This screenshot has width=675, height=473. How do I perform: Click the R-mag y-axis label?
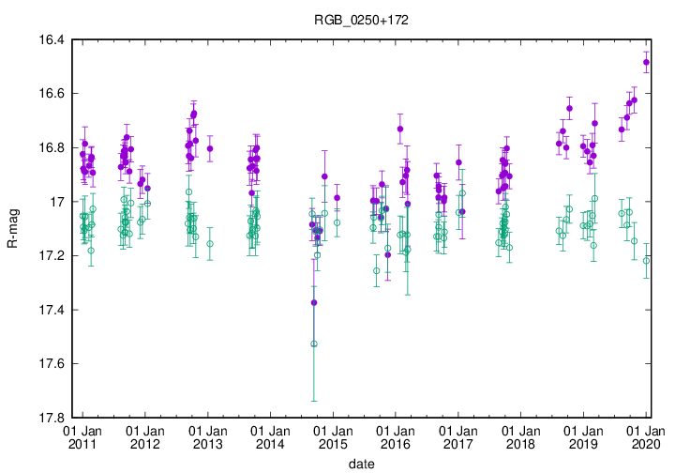(x=12, y=229)
